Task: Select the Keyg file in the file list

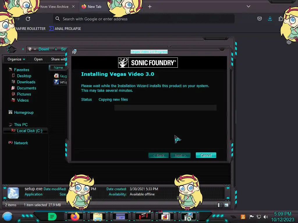Action: (x=61, y=76)
